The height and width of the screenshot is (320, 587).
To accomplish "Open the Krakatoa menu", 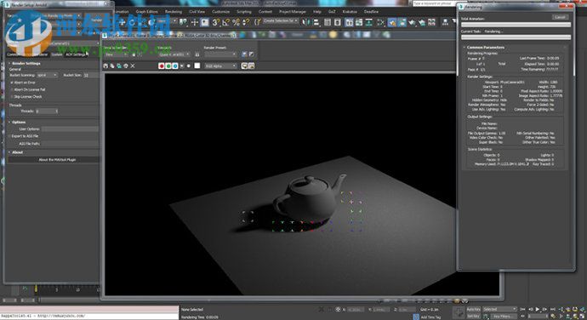I will point(350,12).
